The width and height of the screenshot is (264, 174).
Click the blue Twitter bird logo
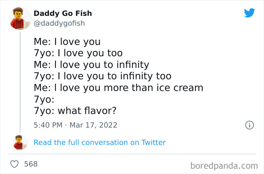point(249,13)
